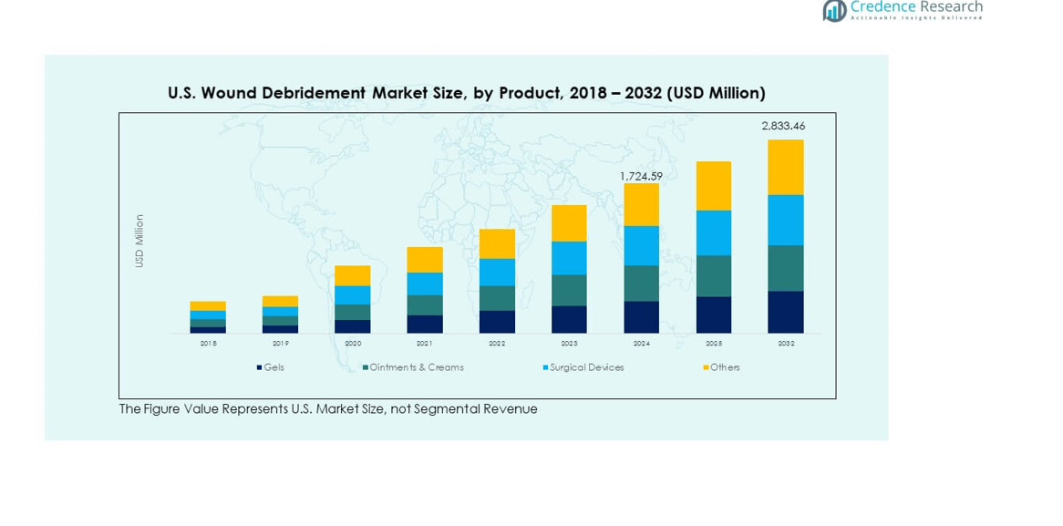The image size is (1063, 526).
Task: Select the teal Ointments & Creams legend swatch
Action: [x=366, y=367]
